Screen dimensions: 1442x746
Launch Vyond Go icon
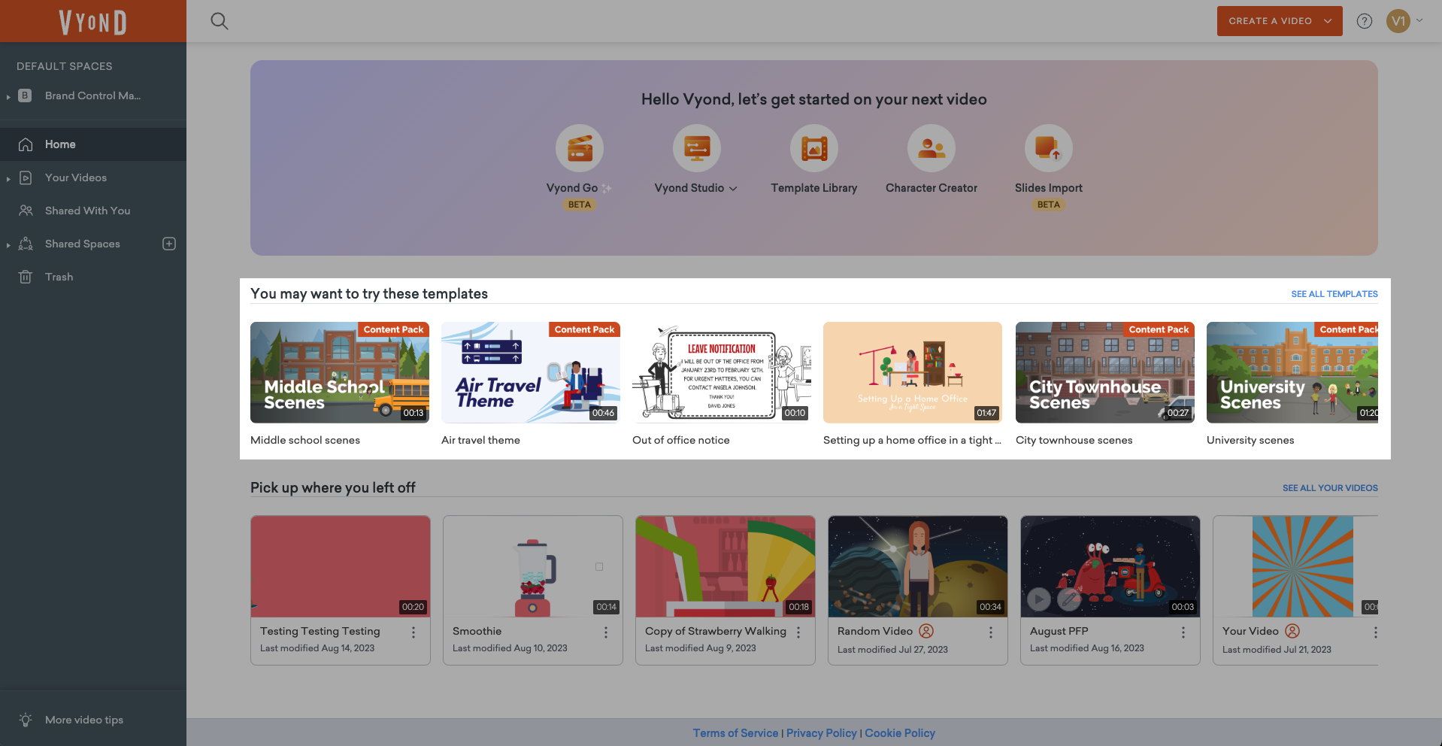click(579, 148)
